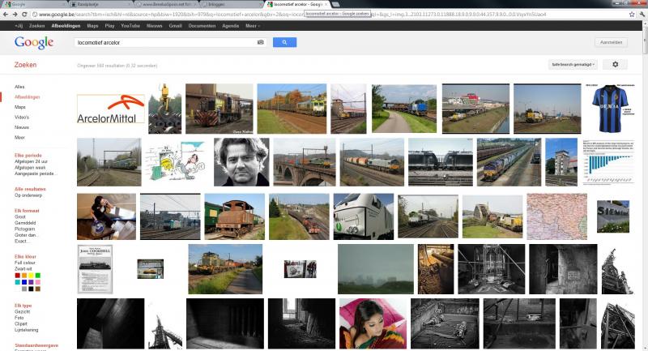Click the Aanmelden sign-in button
This screenshot has width=648, height=351.
(611, 42)
